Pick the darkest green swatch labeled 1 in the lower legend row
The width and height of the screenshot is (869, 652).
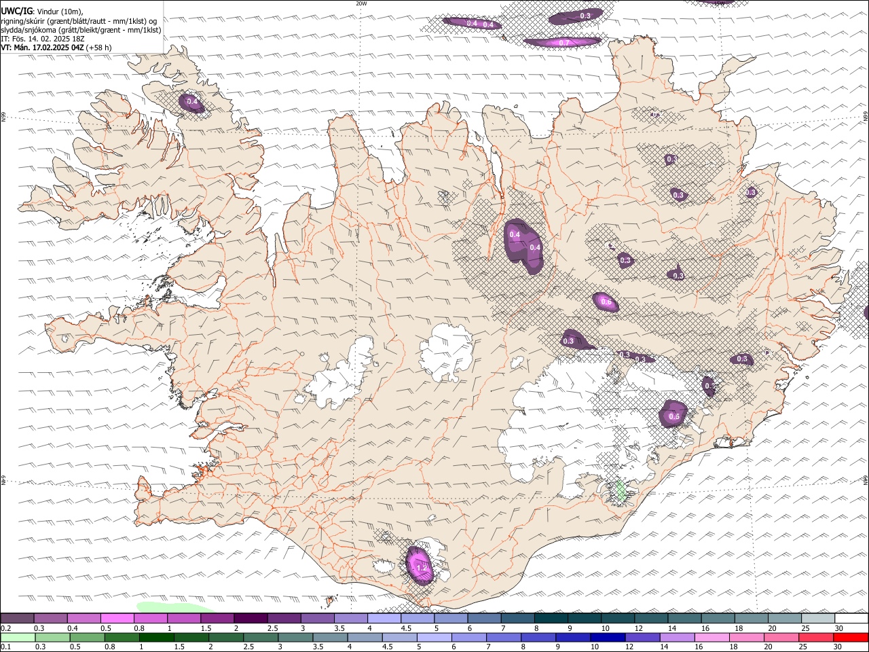[x=157, y=638]
